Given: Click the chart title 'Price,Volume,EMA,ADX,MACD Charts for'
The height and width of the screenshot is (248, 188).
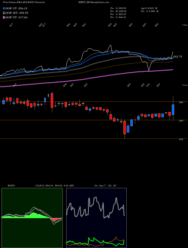Looking at the screenshot, I should coord(24,3).
